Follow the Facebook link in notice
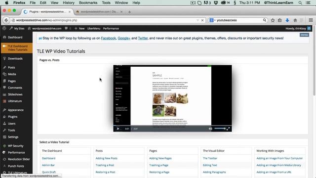This screenshot has width=316, height=178. pyautogui.click(x=109, y=38)
